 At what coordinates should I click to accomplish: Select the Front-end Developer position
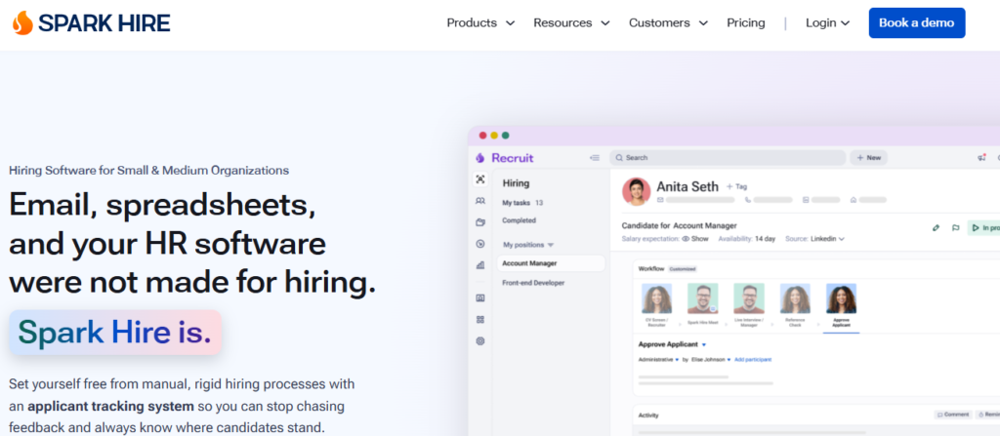coord(533,283)
